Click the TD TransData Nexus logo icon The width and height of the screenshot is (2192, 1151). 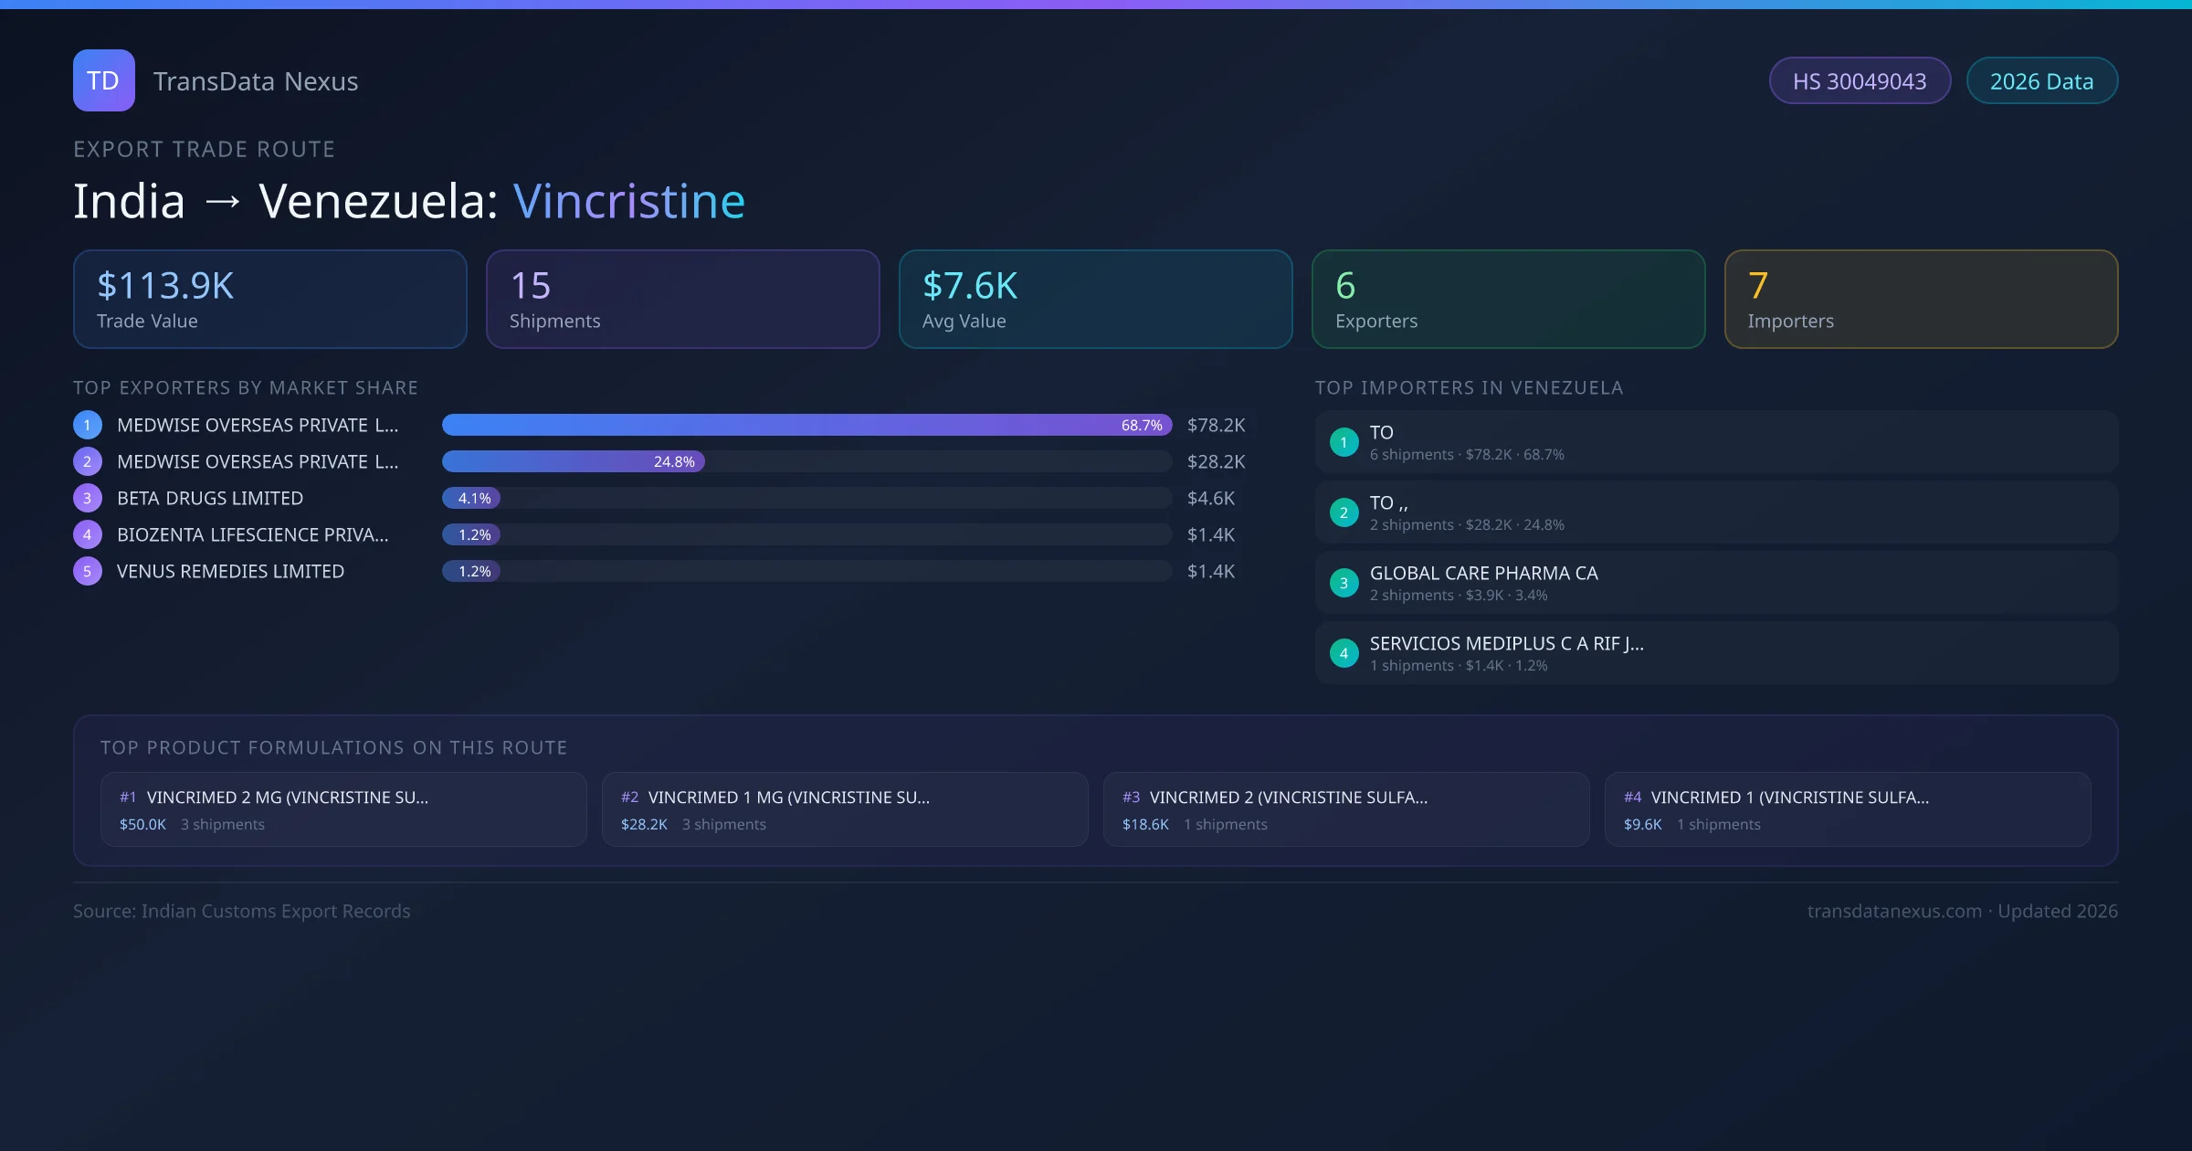[103, 80]
